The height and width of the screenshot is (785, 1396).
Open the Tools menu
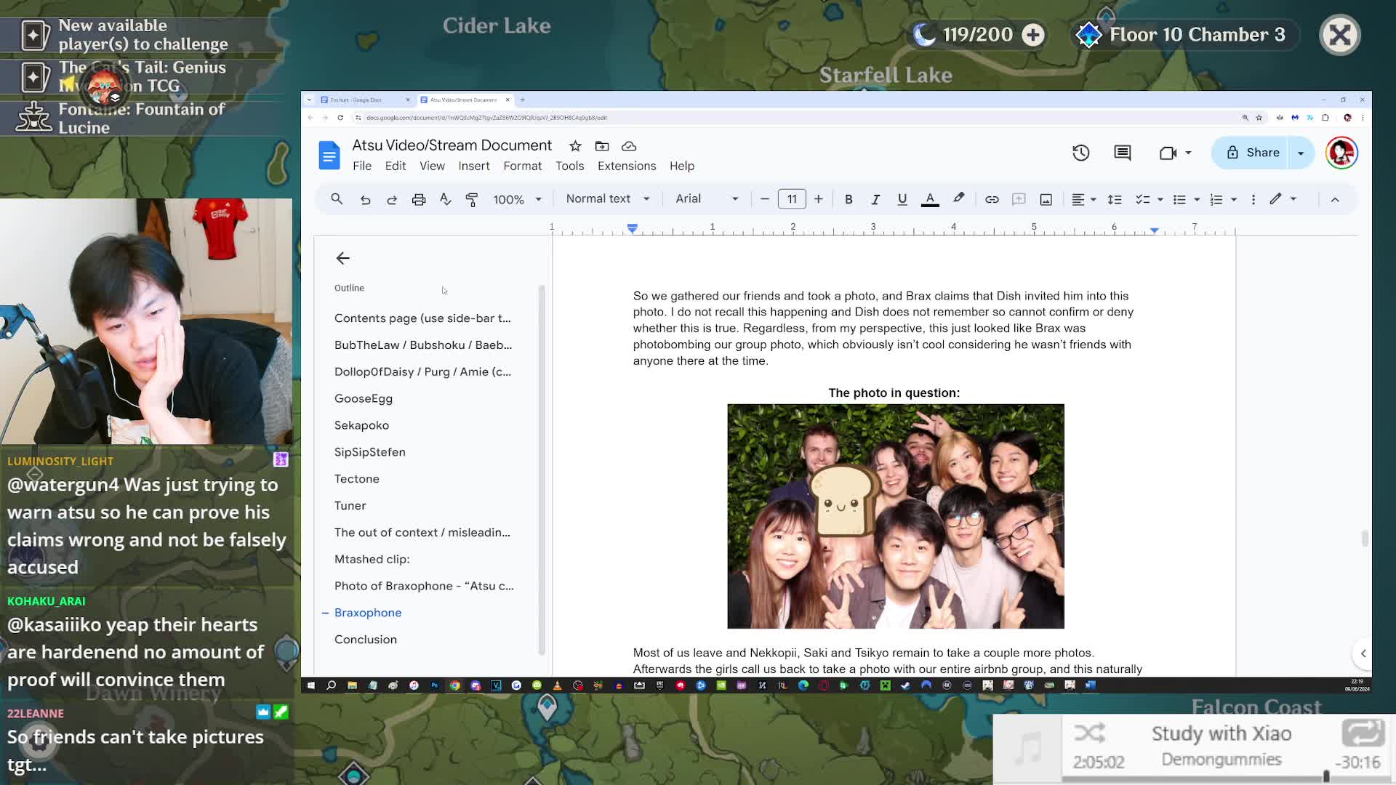570,166
